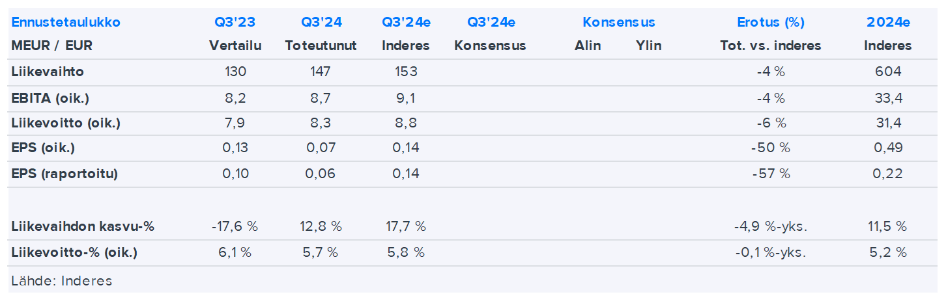The height and width of the screenshot is (303, 946).
Task: Select the Liikevoitto (oik.) row label
Action: (x=66, y=123)
